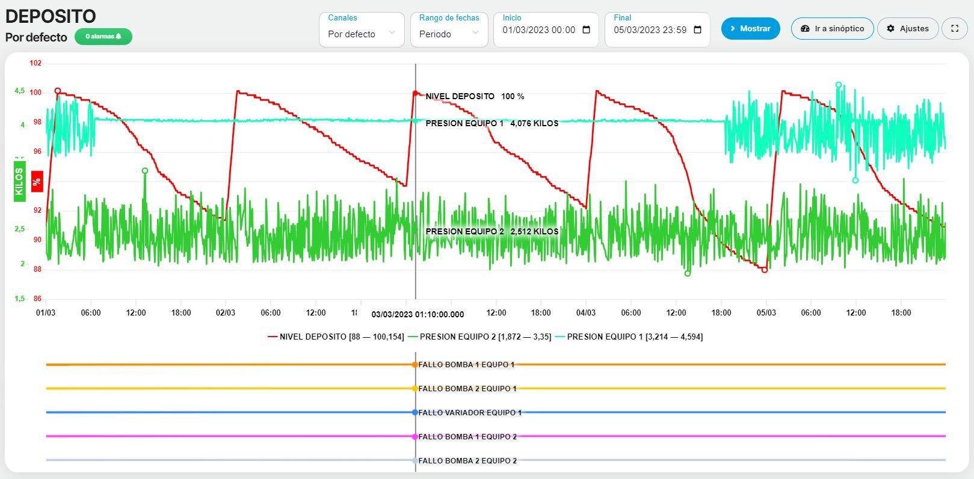Open the Rango de fechas dropdown
The width and height of the screenshot is (974, 479).
click(449, 29)
